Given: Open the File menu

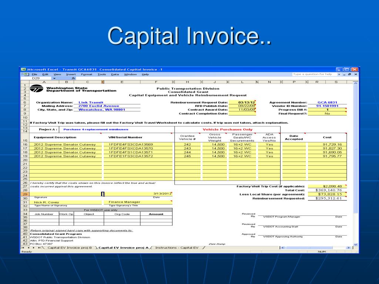Looking at the screenshot, I should (34, 74).
